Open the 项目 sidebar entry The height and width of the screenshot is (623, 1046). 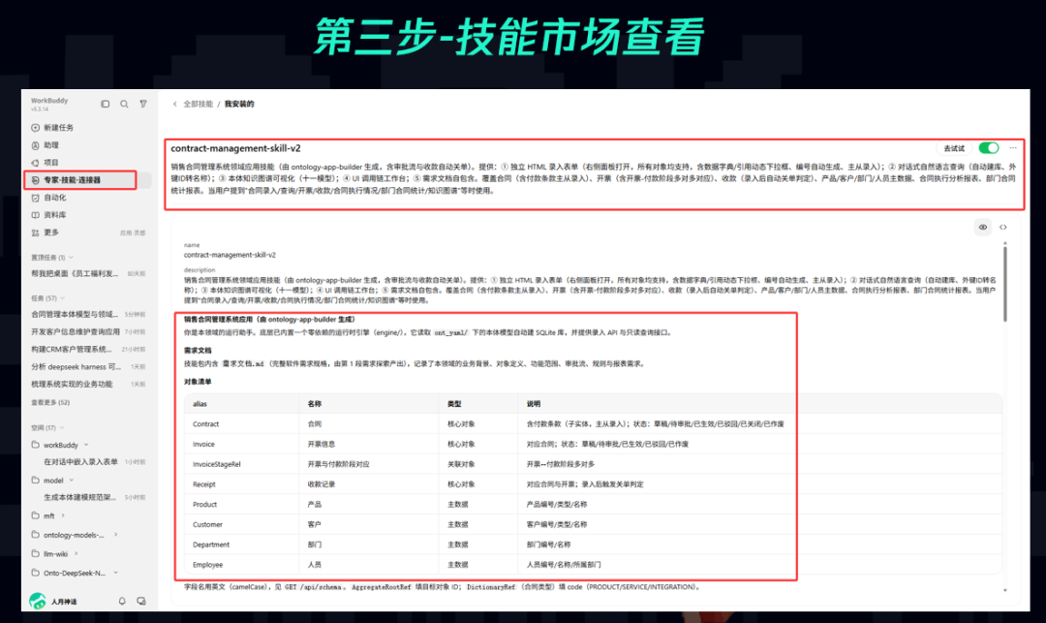(51, 163)
